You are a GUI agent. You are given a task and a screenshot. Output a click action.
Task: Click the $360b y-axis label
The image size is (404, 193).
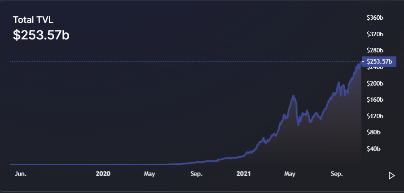pyautogui.click(x=374, y=18)
